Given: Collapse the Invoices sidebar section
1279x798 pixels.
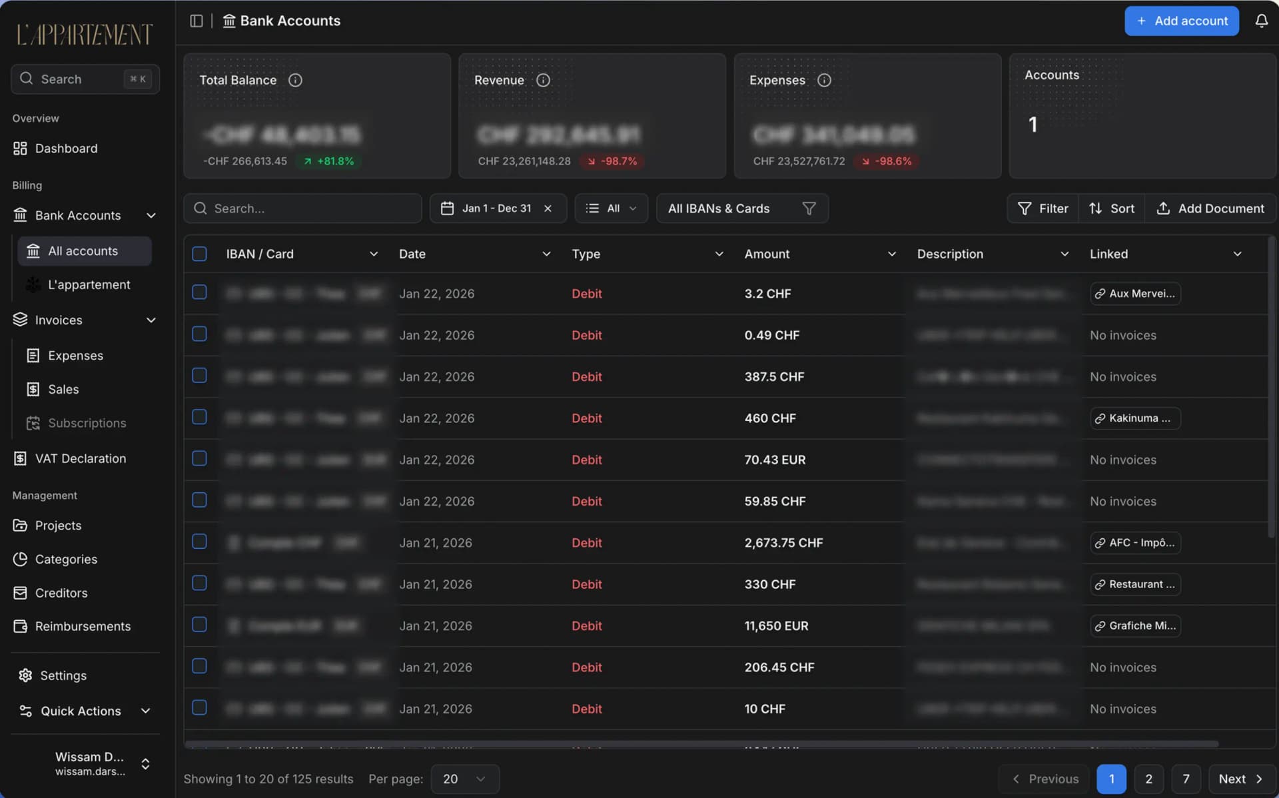Looking at the screenshot, I should (151, 320).
